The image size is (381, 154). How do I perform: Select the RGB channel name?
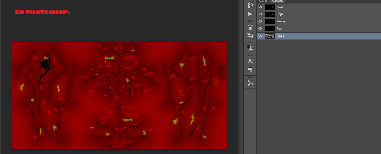click(x=280, y=7)
